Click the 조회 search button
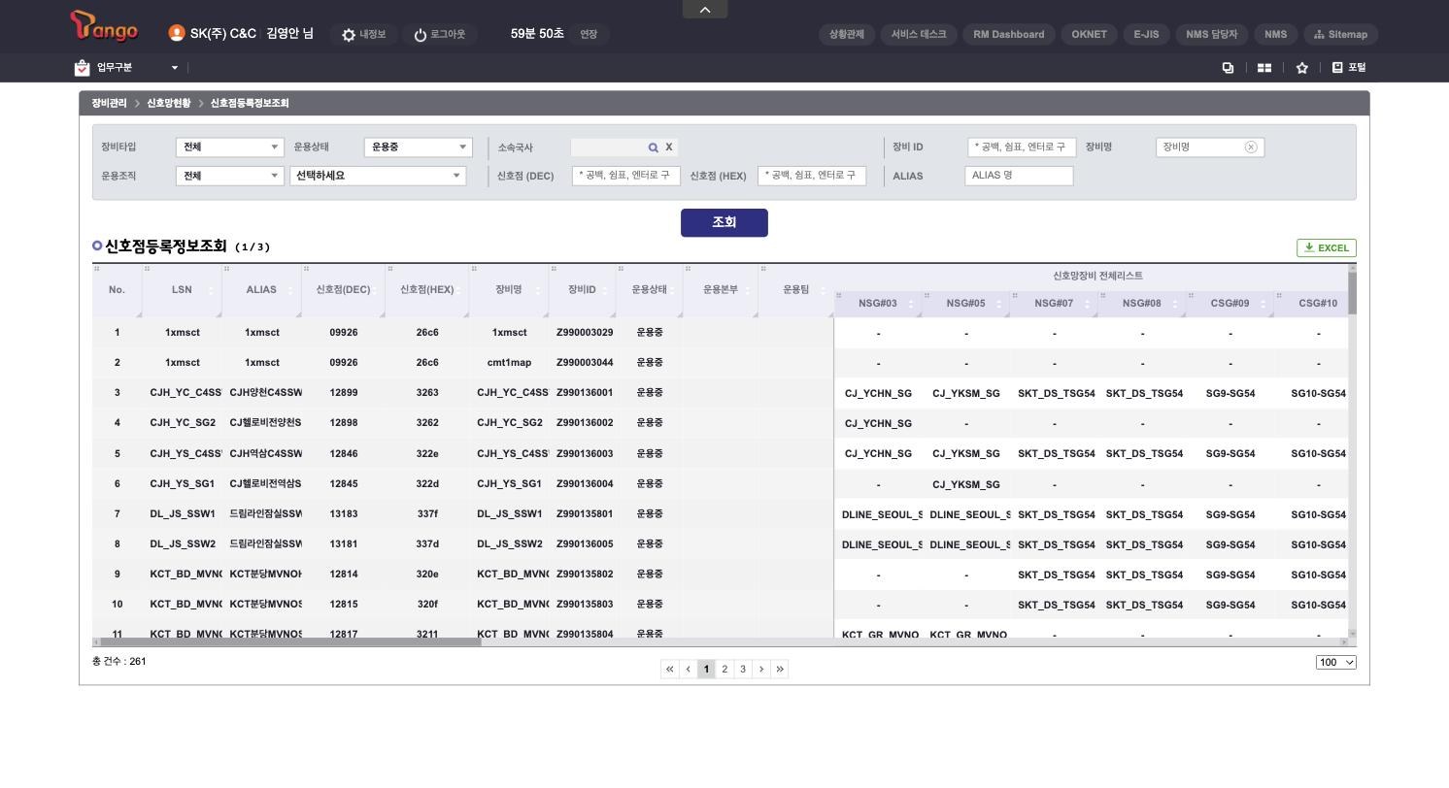The image size is (1449, 788). [724, 222]
